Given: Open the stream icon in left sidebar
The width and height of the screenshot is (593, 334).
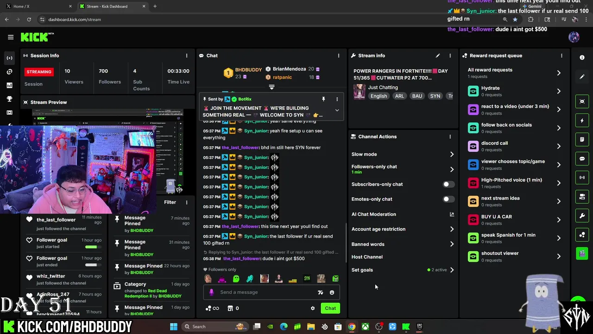Looking at the screenshot, I should (9, 58).
